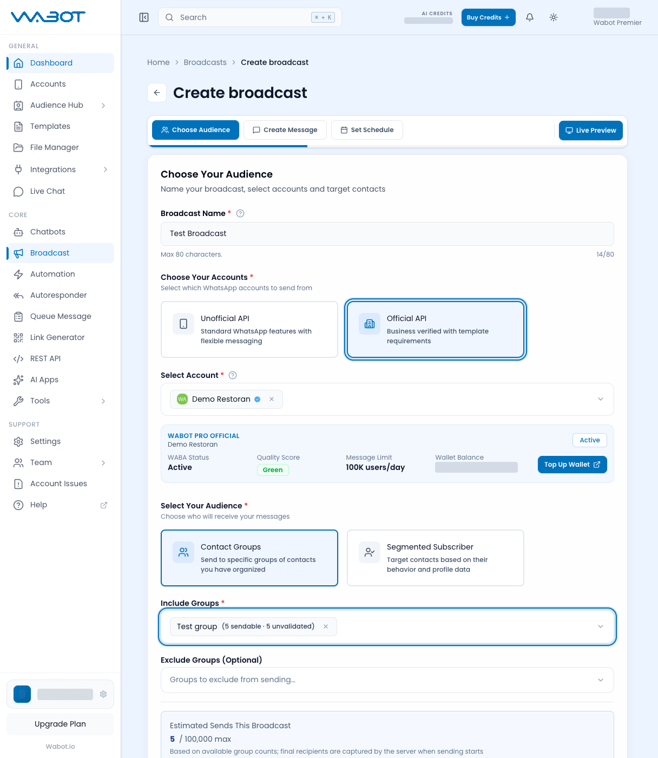The height and width of the screenshot is (758, 658).
Task: Click the back arrow beside Create broadcast
Action: coord(157,93)
